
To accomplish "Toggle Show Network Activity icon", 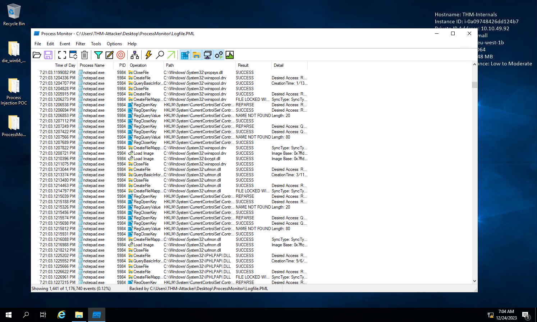I will (x=207, y=55).
